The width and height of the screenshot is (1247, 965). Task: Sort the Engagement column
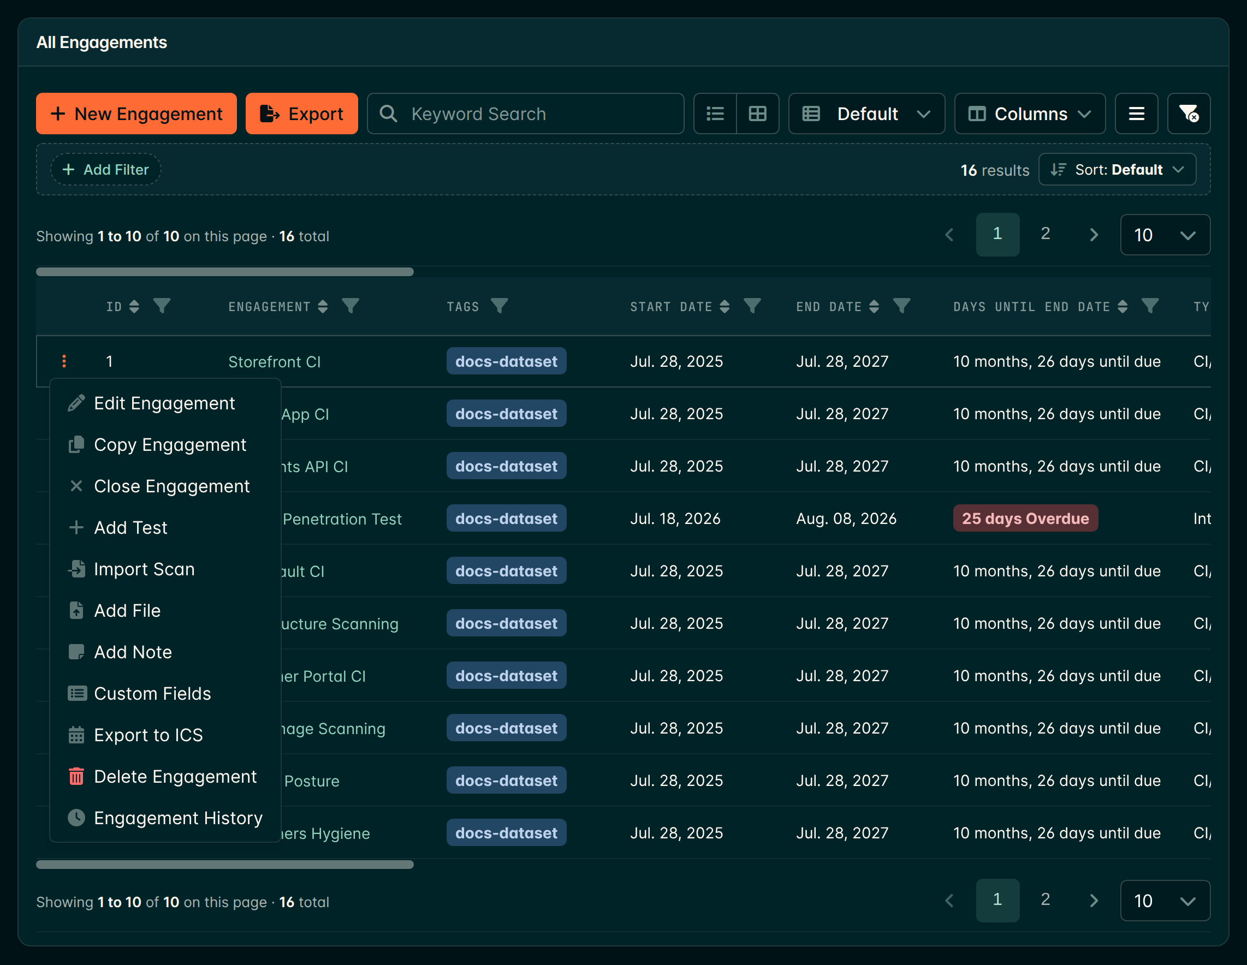point(323,306)
